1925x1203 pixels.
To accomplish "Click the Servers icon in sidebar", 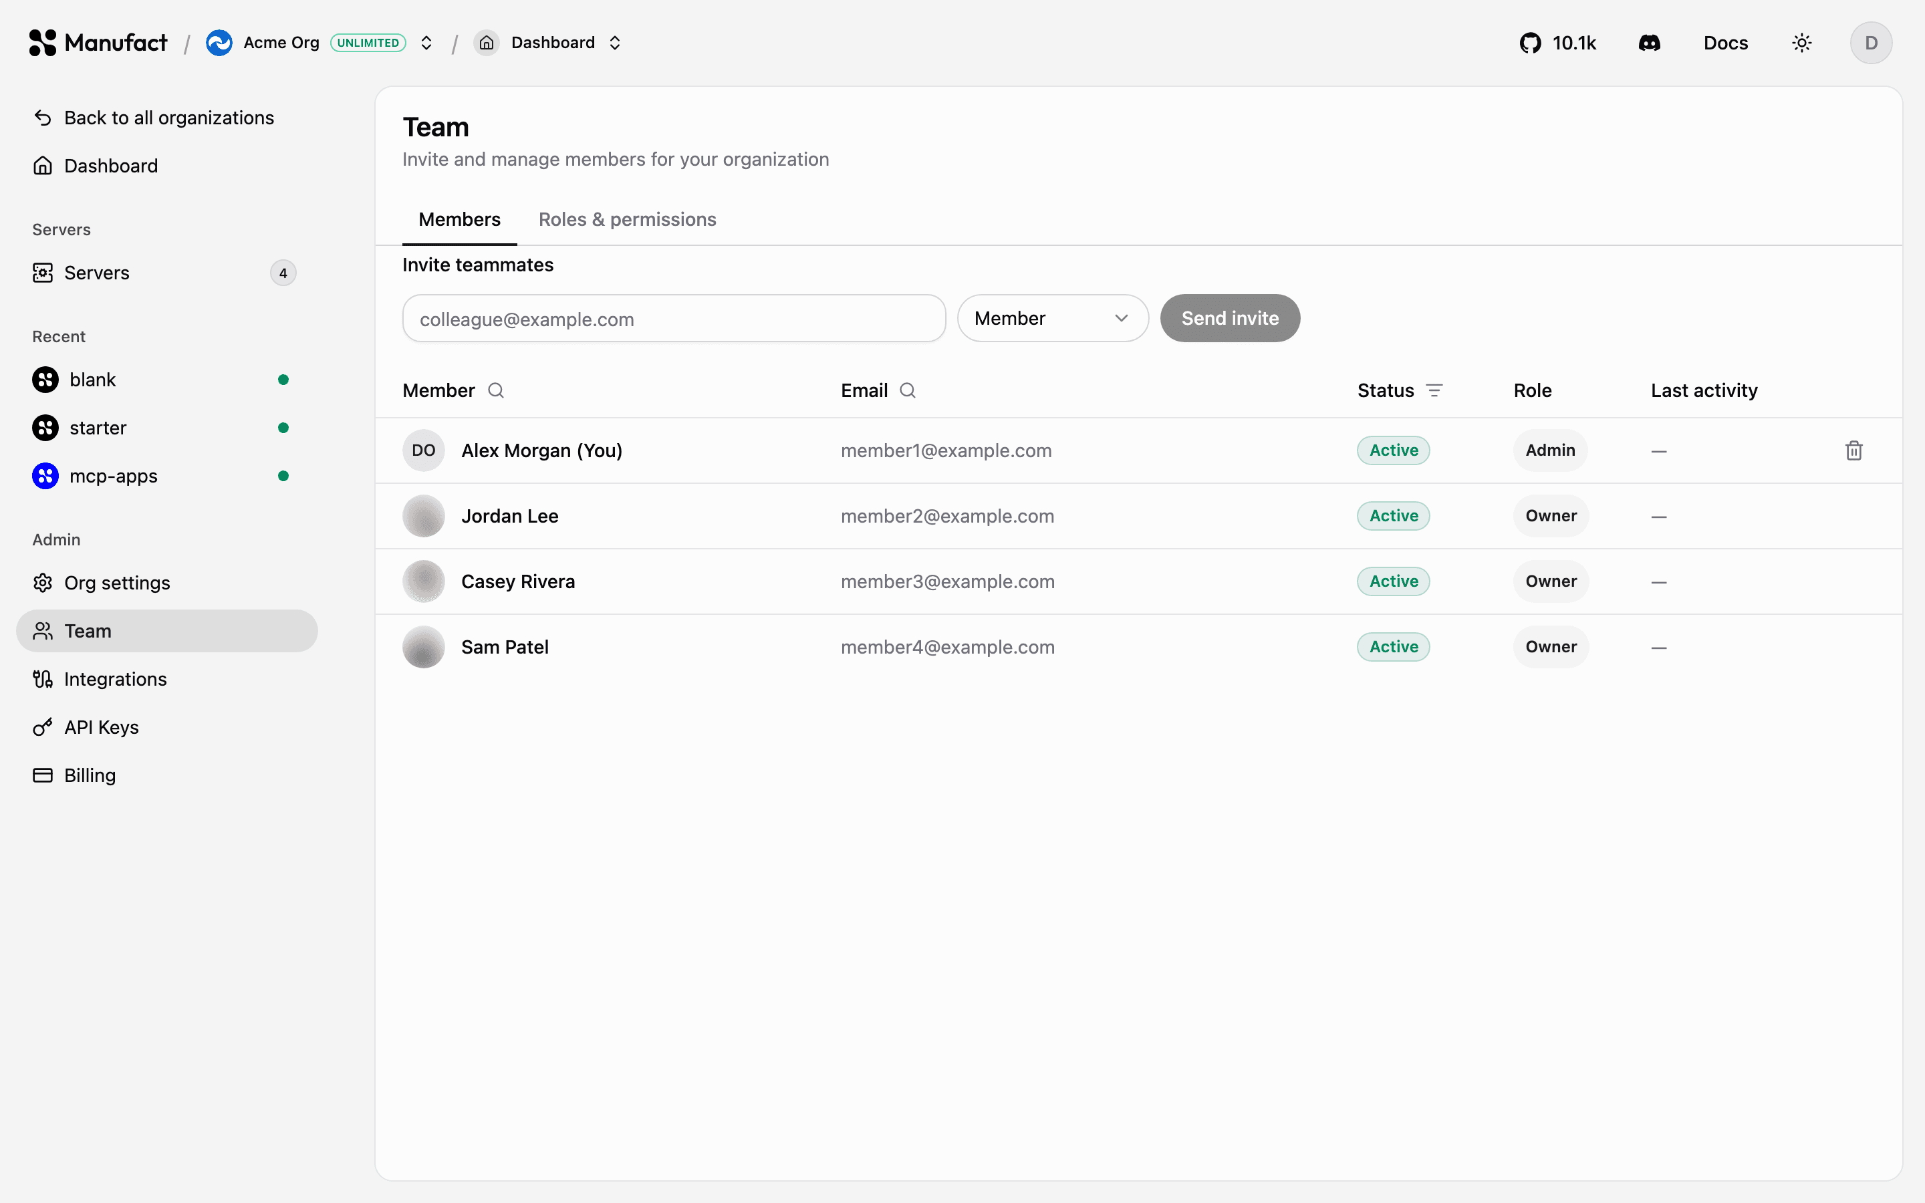I will [x=43, y=273].
